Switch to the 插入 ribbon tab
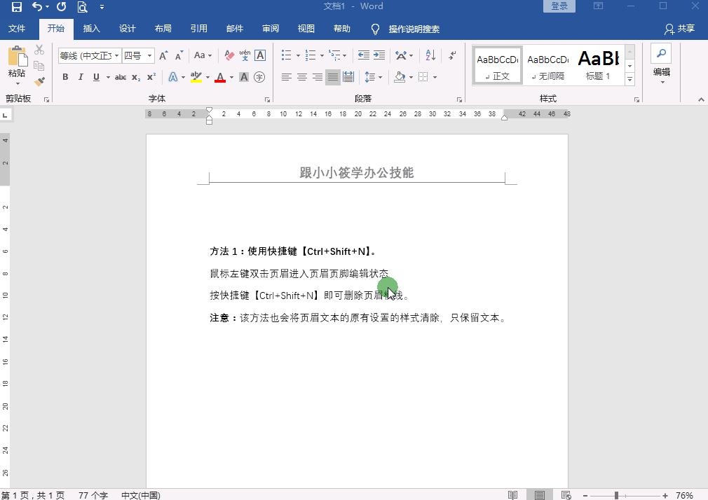The width and height of the screenshot is (708, 500). (x=91, y=29)
